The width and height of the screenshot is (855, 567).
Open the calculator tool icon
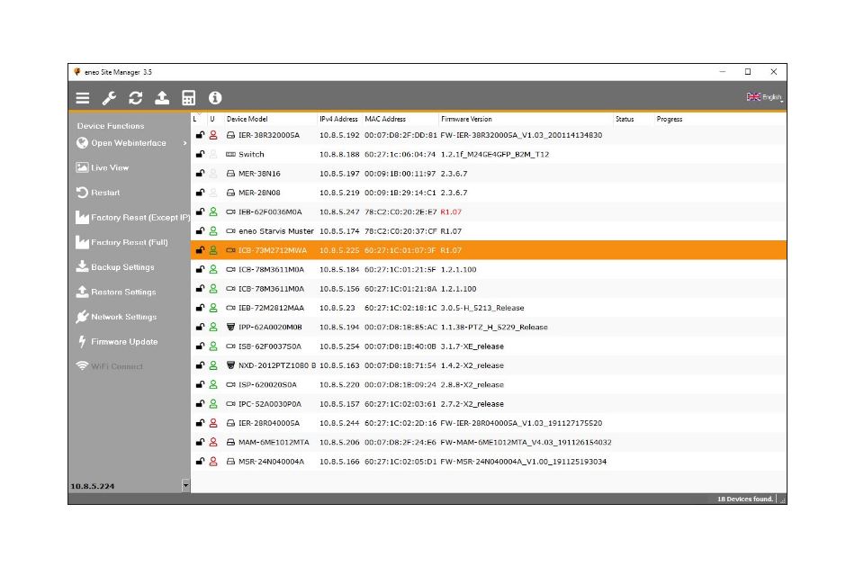189,98
